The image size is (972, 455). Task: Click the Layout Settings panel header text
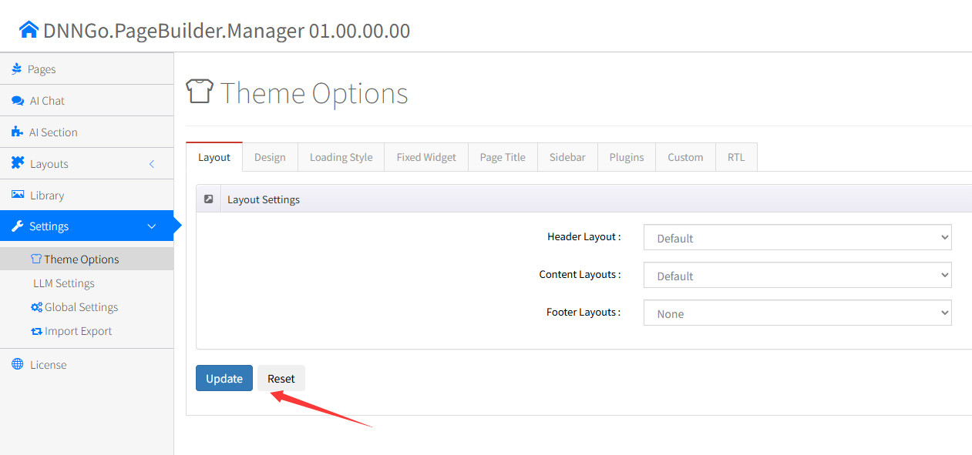click(x=264, y=199)
